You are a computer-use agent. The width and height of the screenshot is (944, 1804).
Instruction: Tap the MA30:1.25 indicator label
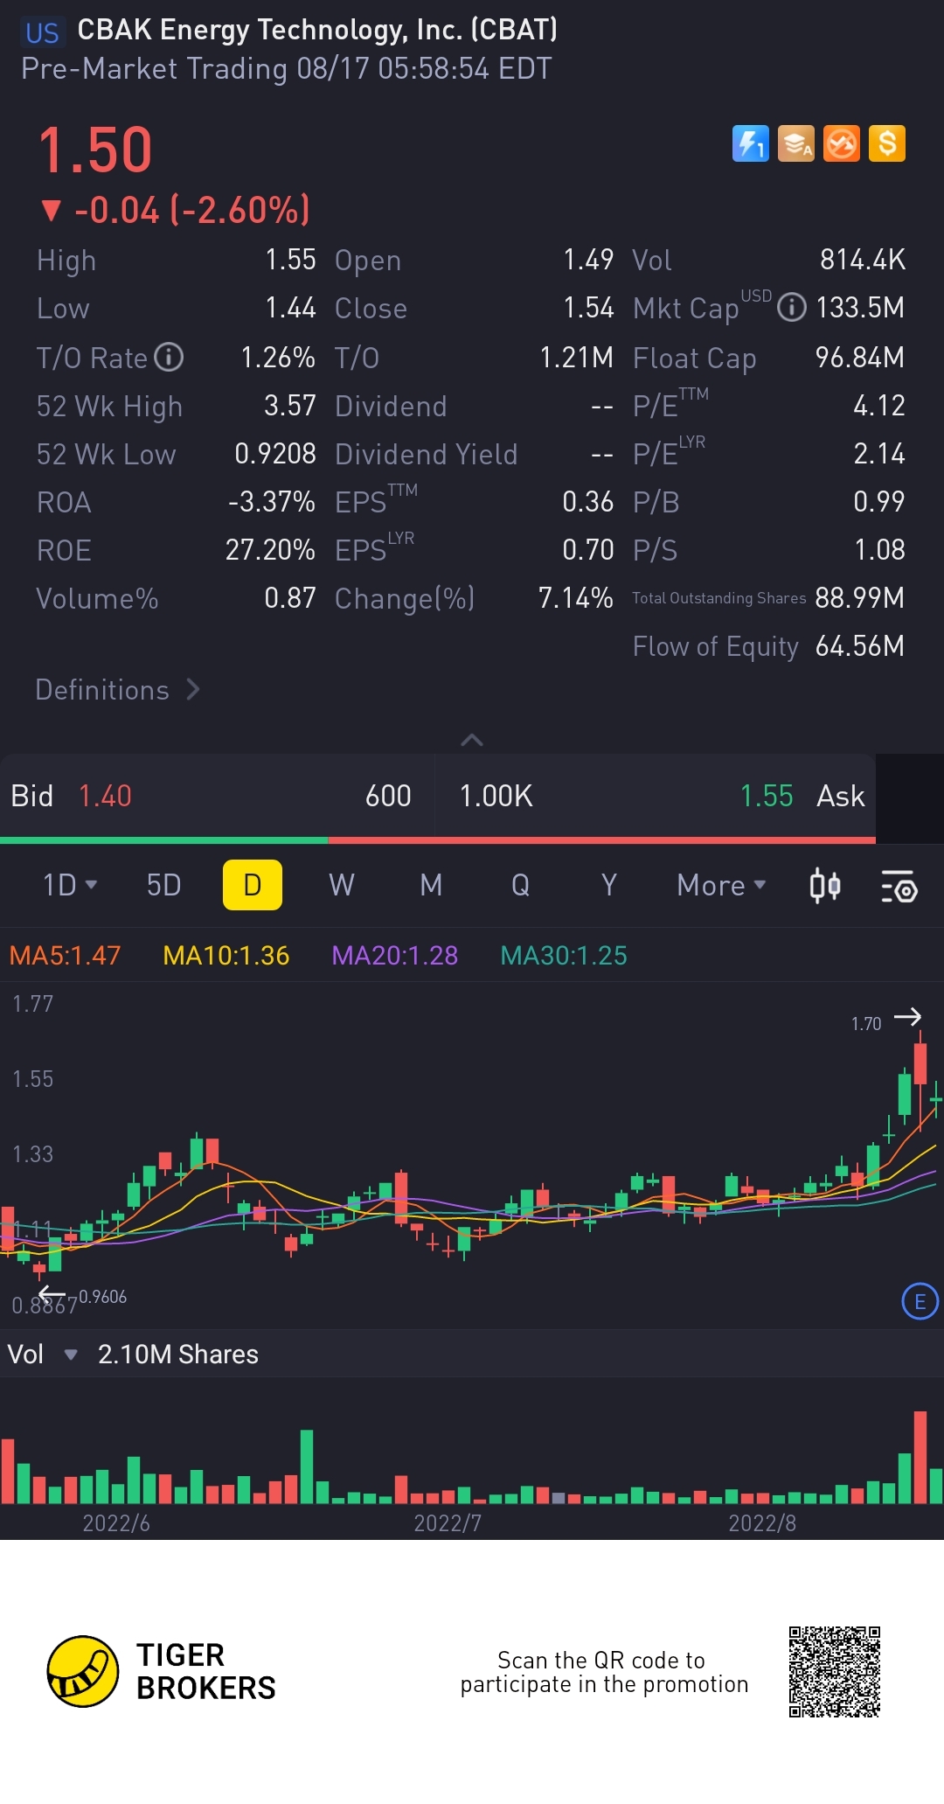point(564,955)
